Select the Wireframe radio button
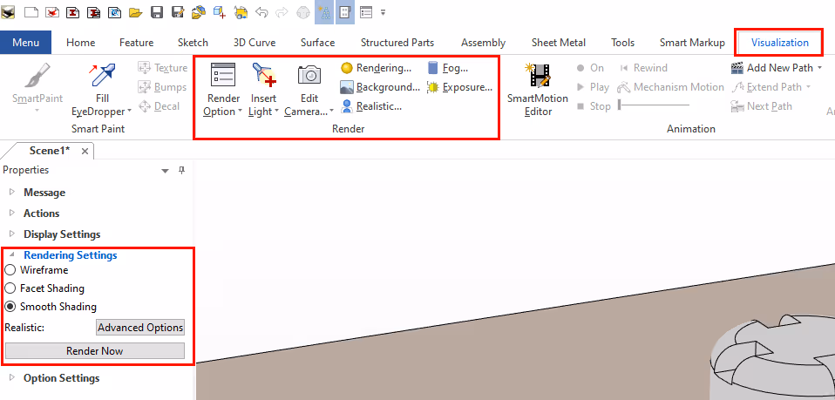The image size is (835, 400). (10, 270)
